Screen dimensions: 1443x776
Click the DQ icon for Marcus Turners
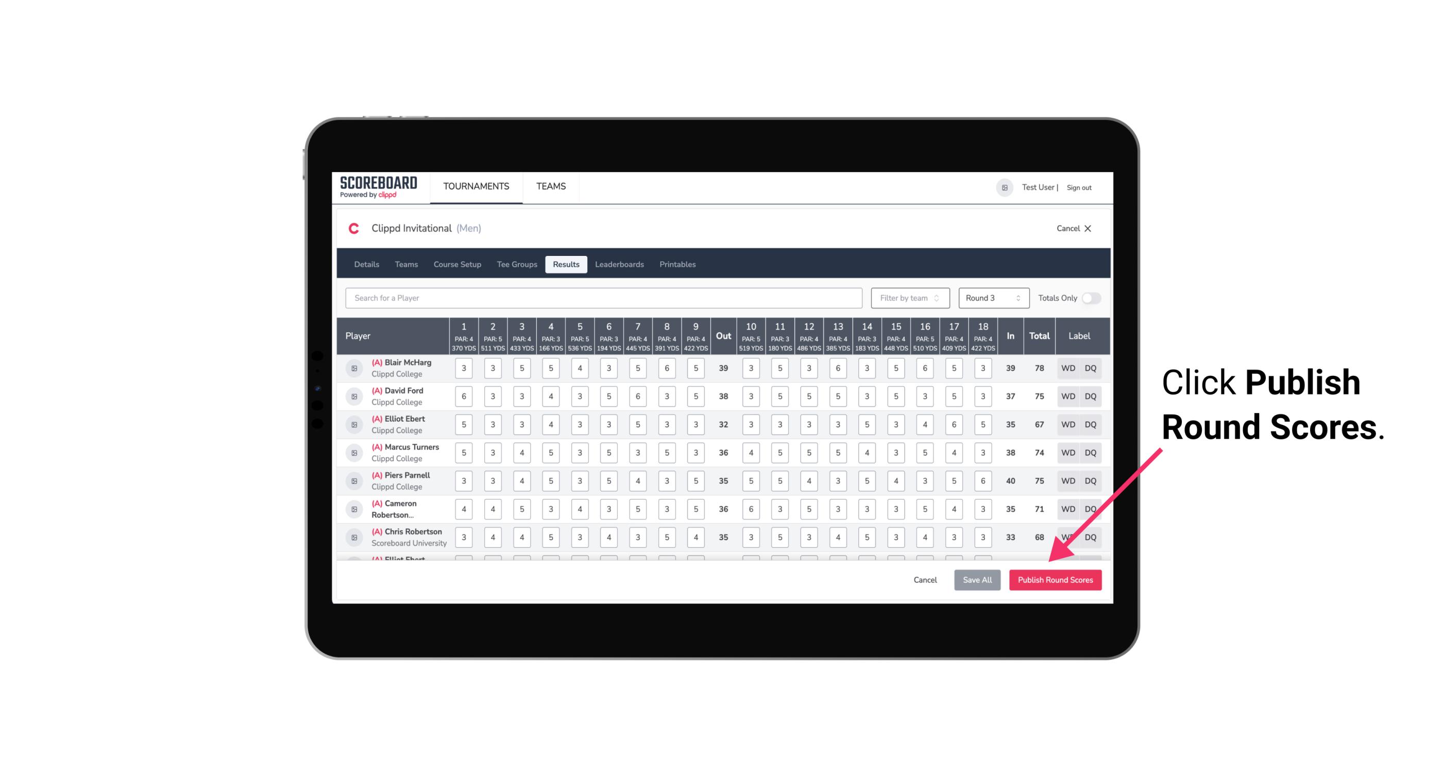1090,452
